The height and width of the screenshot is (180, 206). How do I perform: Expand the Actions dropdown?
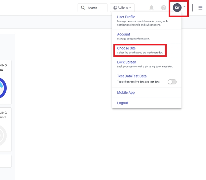[x=122, y=8]
